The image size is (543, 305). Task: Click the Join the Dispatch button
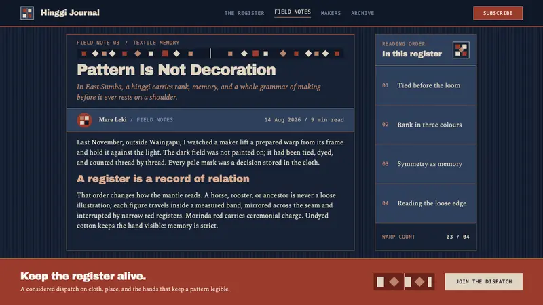coord(483,281)
